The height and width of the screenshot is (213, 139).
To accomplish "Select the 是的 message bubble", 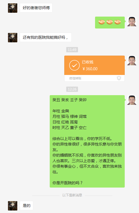I will 26,206.
